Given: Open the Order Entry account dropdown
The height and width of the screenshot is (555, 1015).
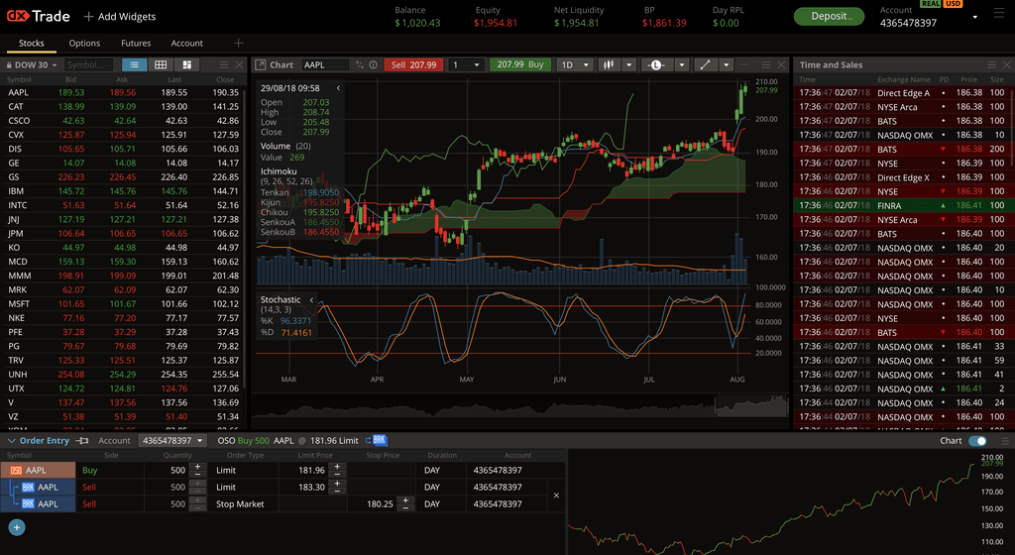Looking at the screenshot, I should click(172, 440).
